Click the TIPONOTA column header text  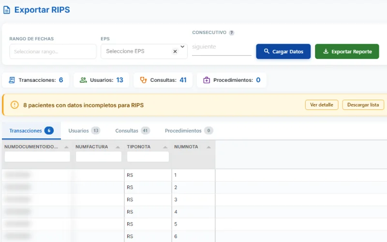pos(138,147)
